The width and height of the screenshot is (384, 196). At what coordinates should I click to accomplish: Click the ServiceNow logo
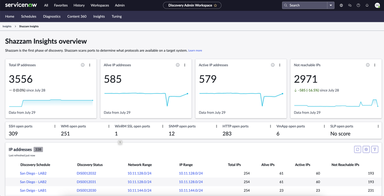21,5
